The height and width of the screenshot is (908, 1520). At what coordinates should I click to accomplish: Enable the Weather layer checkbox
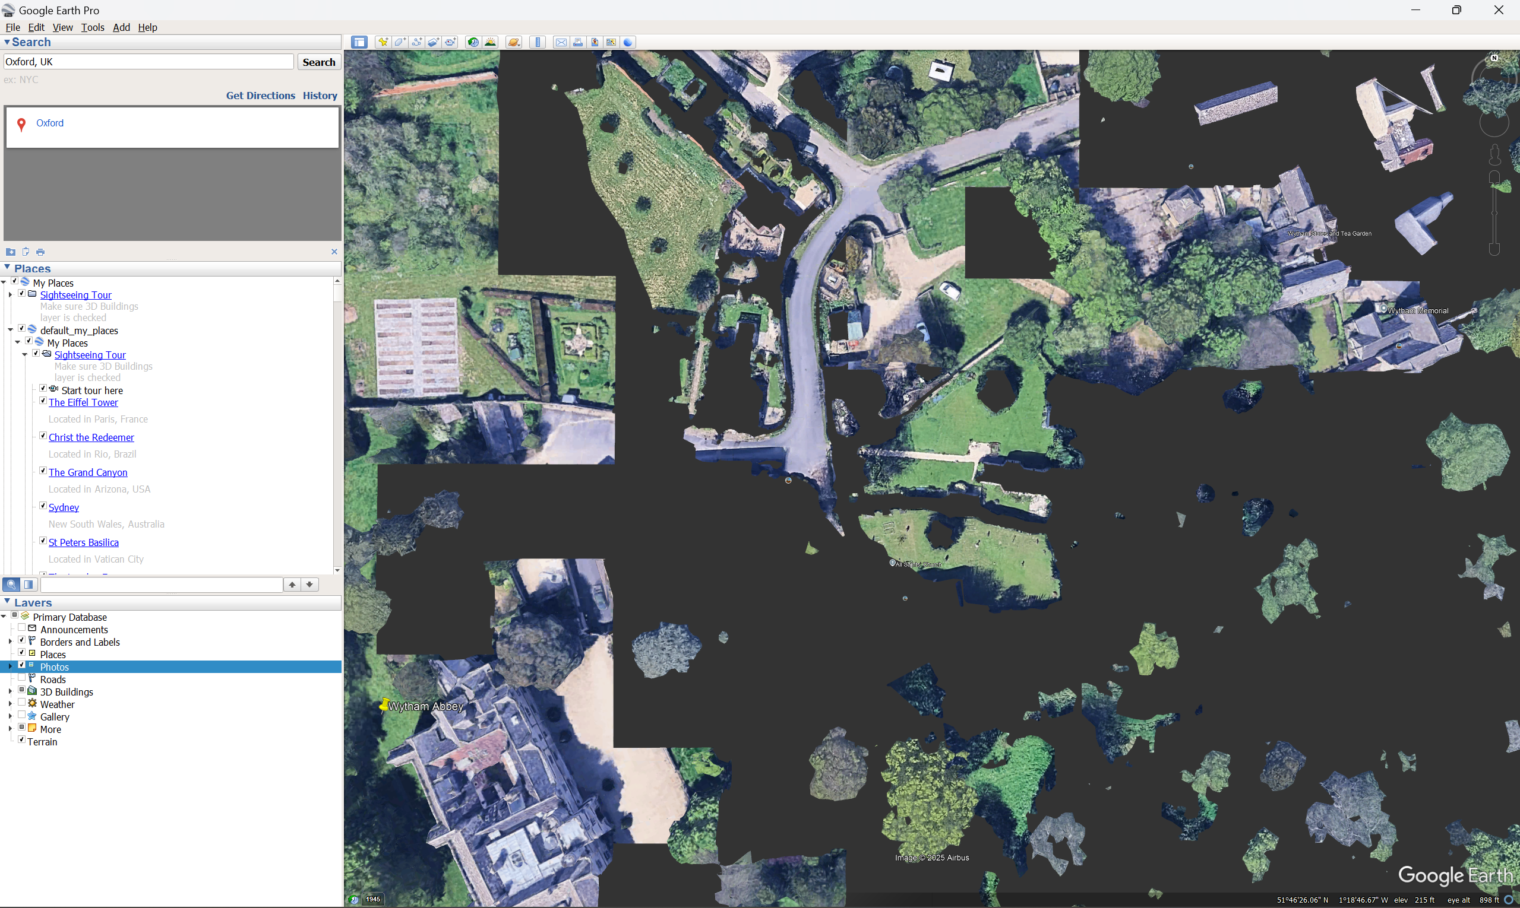point(22,703)
